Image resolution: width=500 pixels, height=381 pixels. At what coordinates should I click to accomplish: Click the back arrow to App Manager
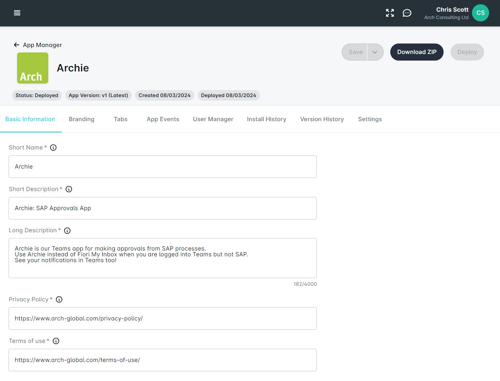tap(16, 45)
